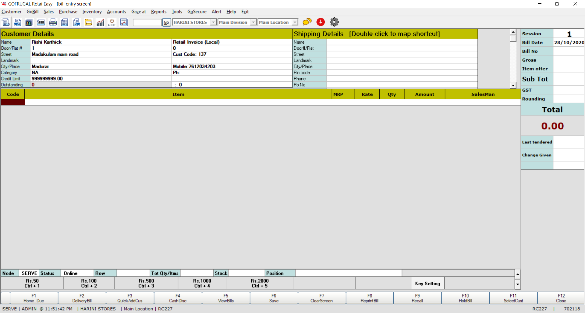585x313 pixels.
Task: Click the shipping details scrollbar down arrow
Action: (513, 85)
